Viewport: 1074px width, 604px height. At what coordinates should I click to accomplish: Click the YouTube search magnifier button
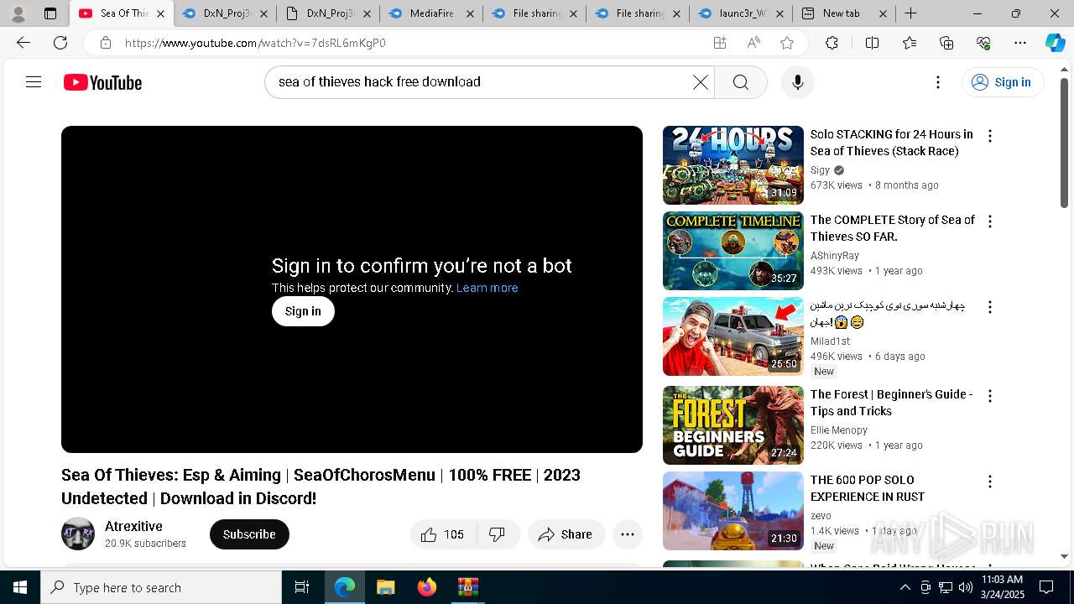741,82
